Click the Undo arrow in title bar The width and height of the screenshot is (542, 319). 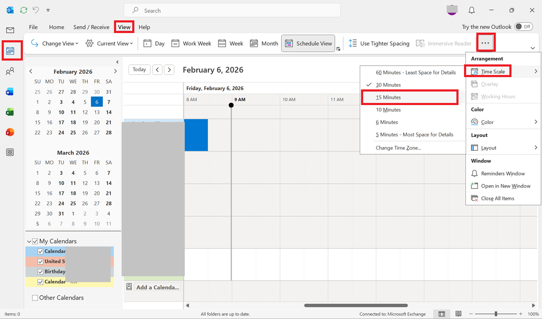pyautogui.click(x=36, y=10)
